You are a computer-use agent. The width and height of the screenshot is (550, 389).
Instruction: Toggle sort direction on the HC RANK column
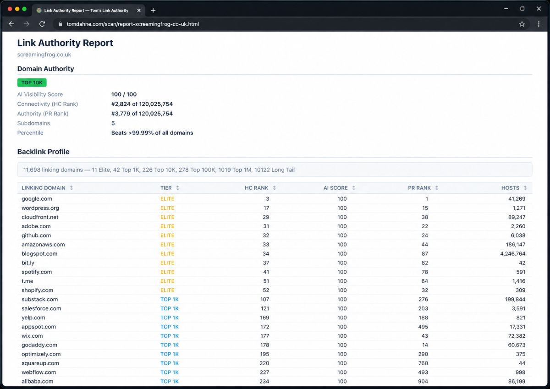[x=274, y=188]
